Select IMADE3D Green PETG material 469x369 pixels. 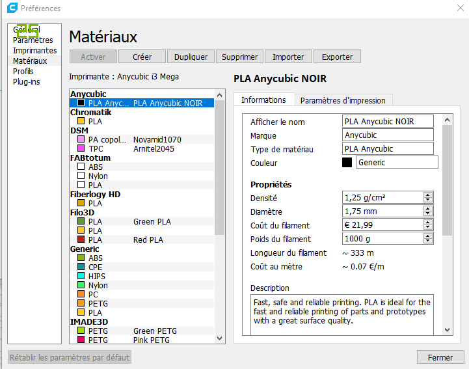142,331
